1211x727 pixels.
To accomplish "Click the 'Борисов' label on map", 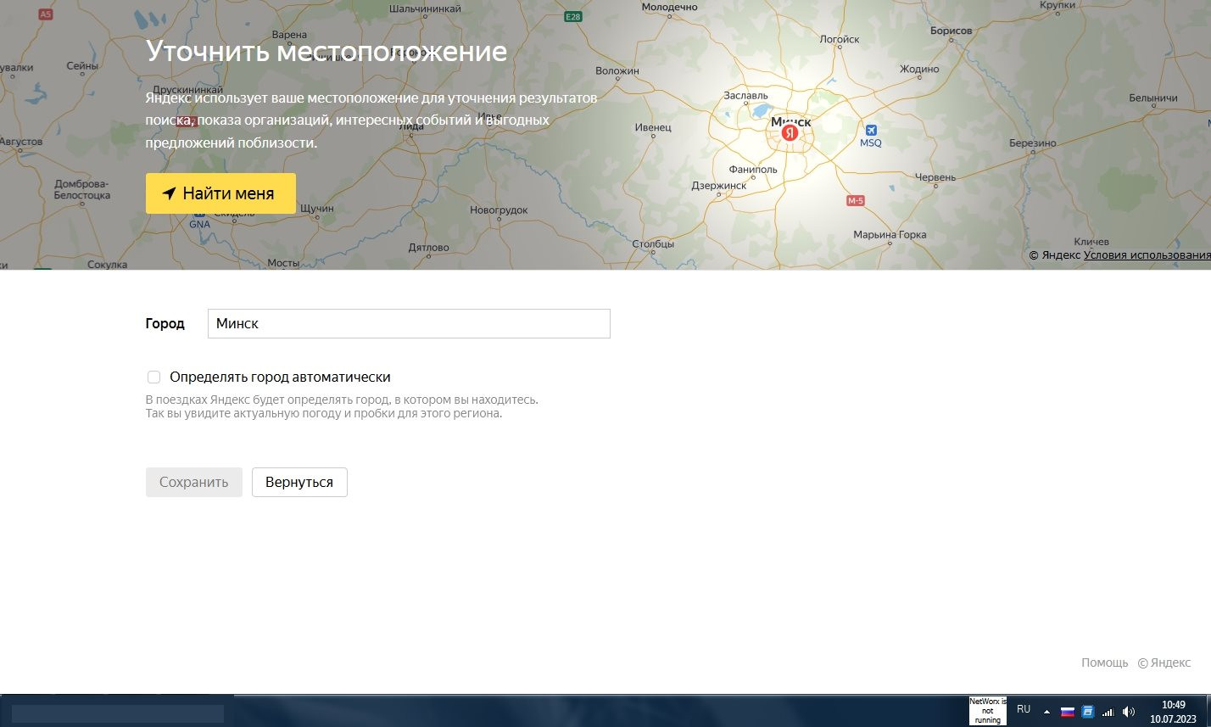I will tap(951, 31).
